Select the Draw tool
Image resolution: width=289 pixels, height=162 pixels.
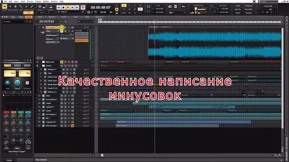[26, 7]
